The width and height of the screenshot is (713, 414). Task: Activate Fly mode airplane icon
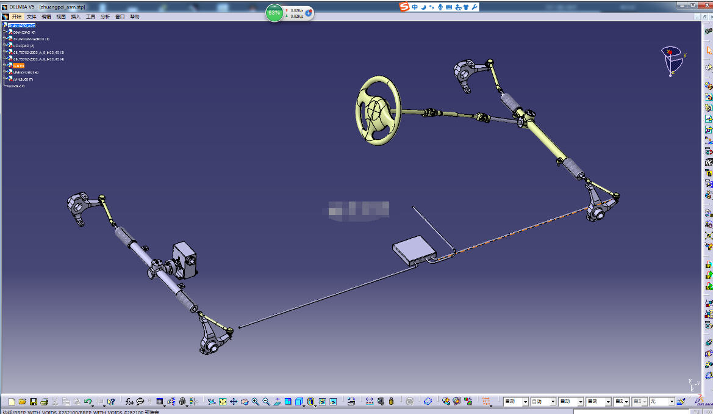click(212, 402)
